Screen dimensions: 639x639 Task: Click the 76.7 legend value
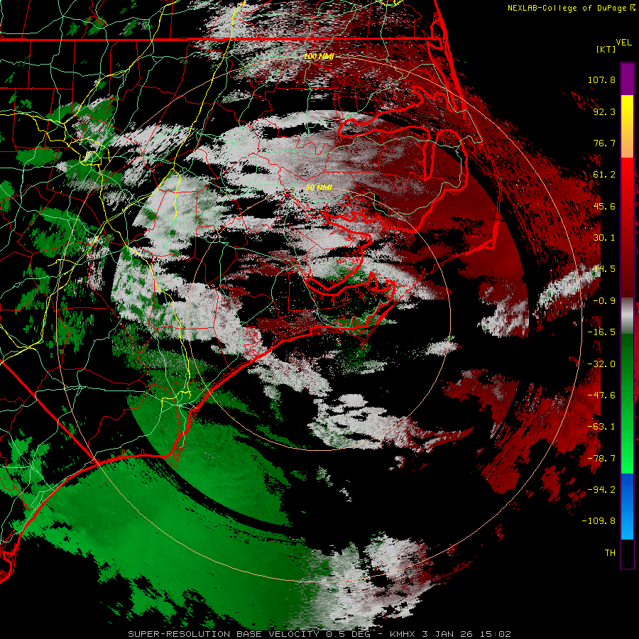tap(604, 143)
